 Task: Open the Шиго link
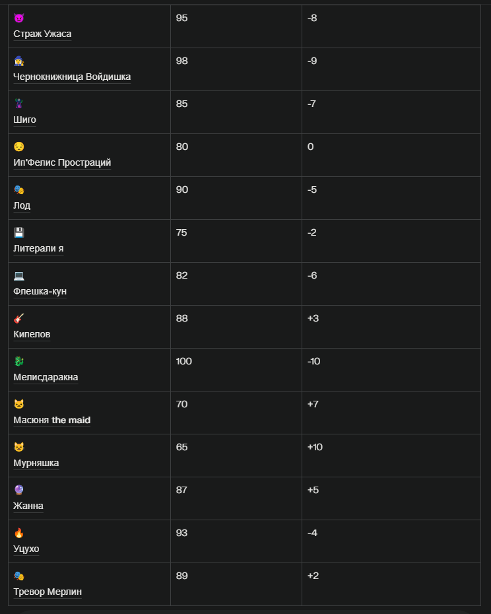tap(24, 119)
